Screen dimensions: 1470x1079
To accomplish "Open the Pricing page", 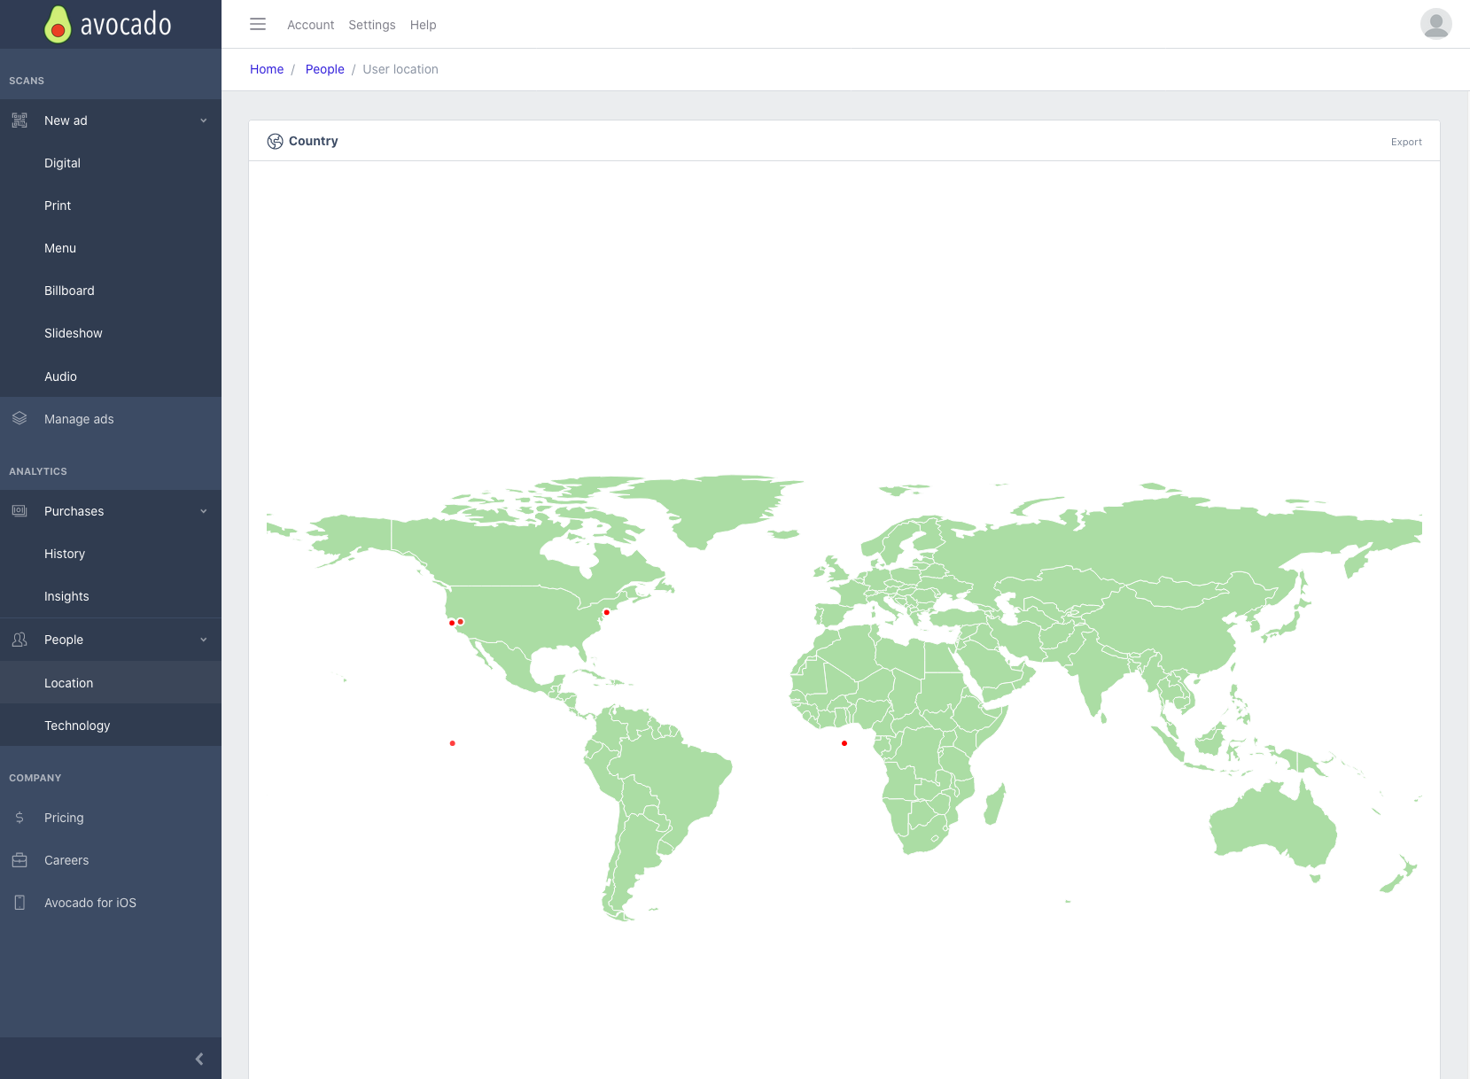I will (111, 818).
